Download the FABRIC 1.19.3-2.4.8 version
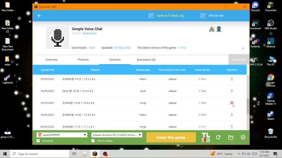Screen dimensions: 282x158 232,79
